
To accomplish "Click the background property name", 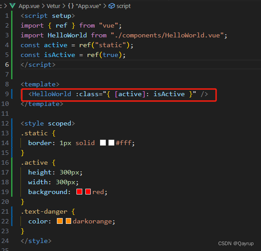I will (x=48, y=192).
